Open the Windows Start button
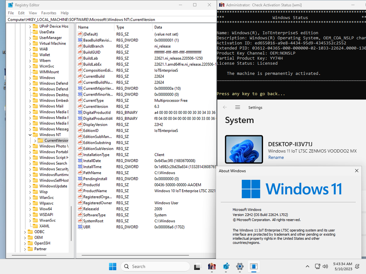 pos(113,266)
